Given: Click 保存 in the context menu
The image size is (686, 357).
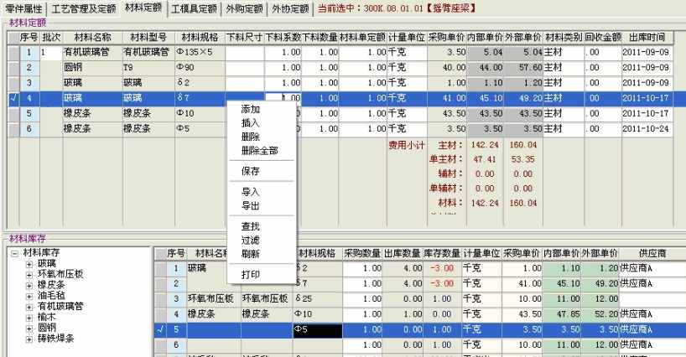Looking at the screenshot, I should pyautogui.click(x=250, y=171).
